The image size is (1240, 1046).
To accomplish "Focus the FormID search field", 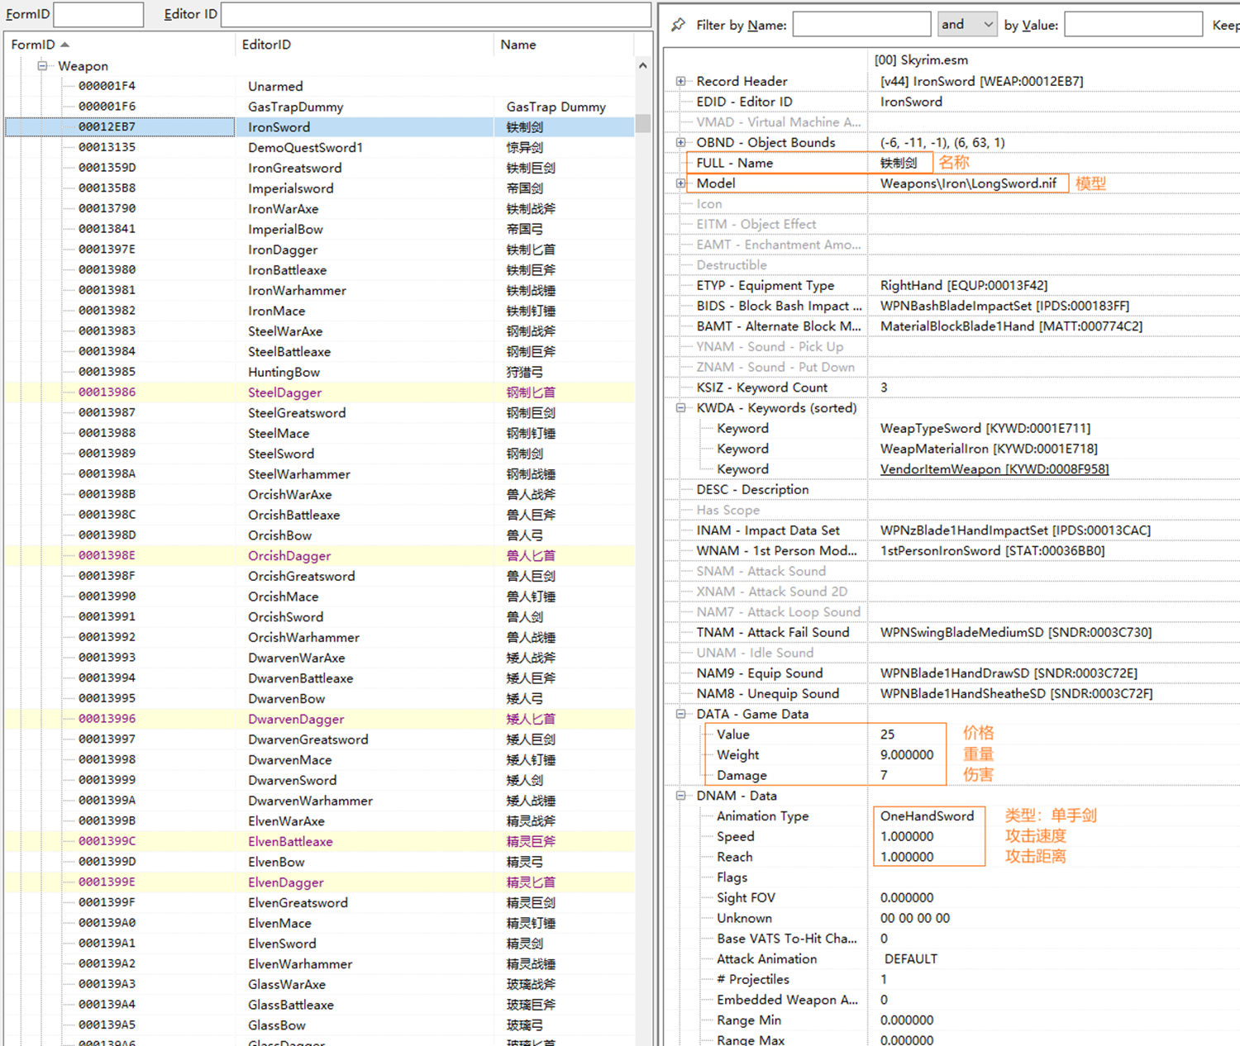I will tap(98, 14).
